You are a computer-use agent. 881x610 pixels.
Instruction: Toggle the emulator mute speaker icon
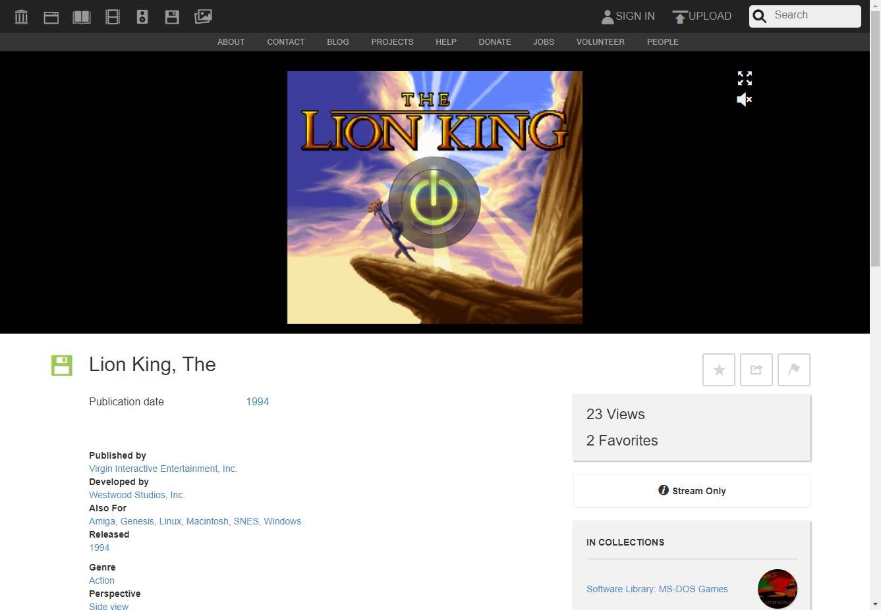tap(745, 99)
